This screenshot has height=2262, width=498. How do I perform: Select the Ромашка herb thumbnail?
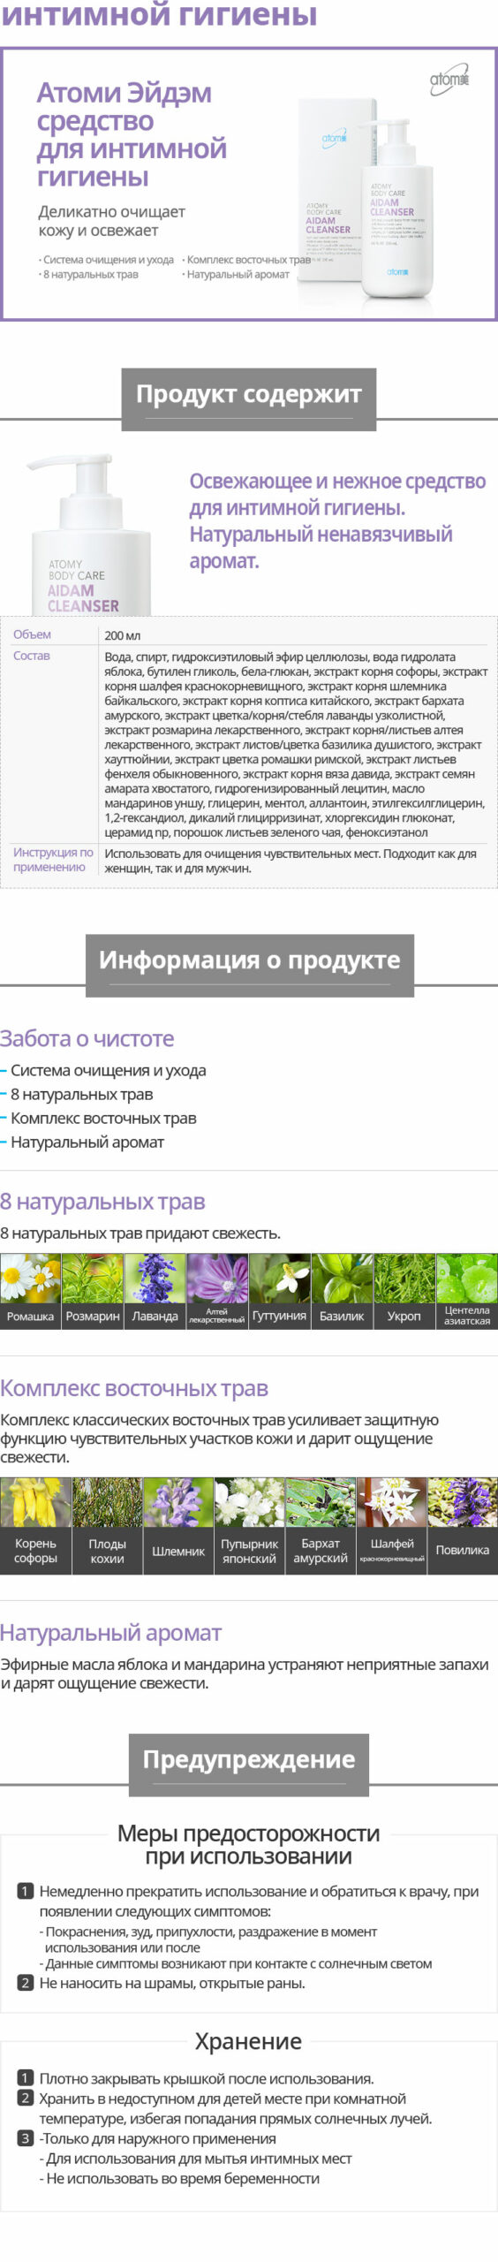[30, 1291]
